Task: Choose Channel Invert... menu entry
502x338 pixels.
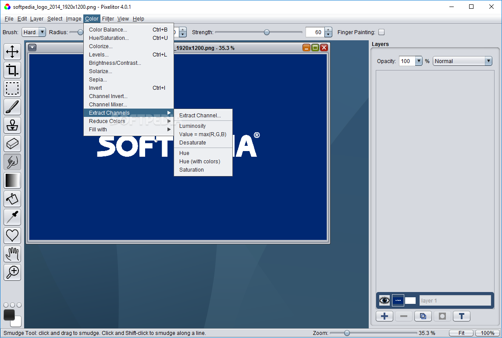Action: coord(129,96)
